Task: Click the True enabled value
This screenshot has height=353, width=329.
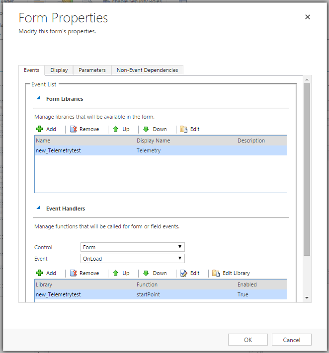Action: [x=243, y=294]
